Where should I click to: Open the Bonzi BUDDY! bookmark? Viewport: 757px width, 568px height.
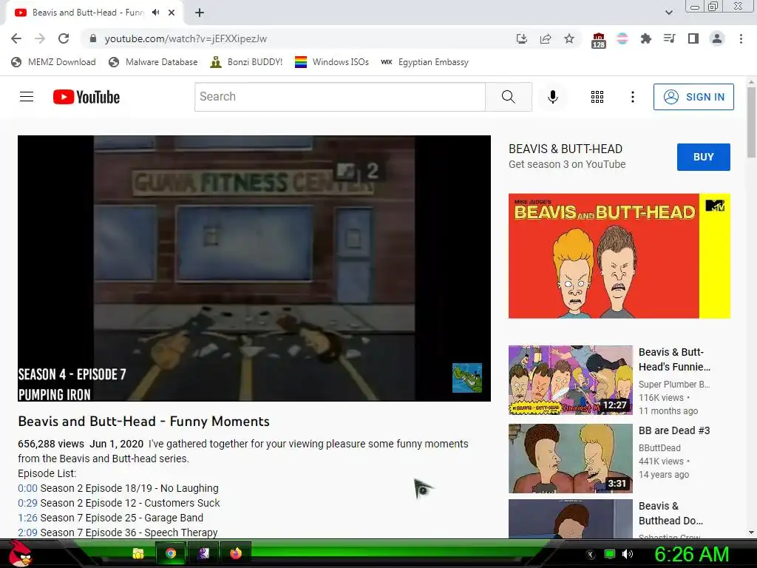pyautogui.click(x=246, y=62)
